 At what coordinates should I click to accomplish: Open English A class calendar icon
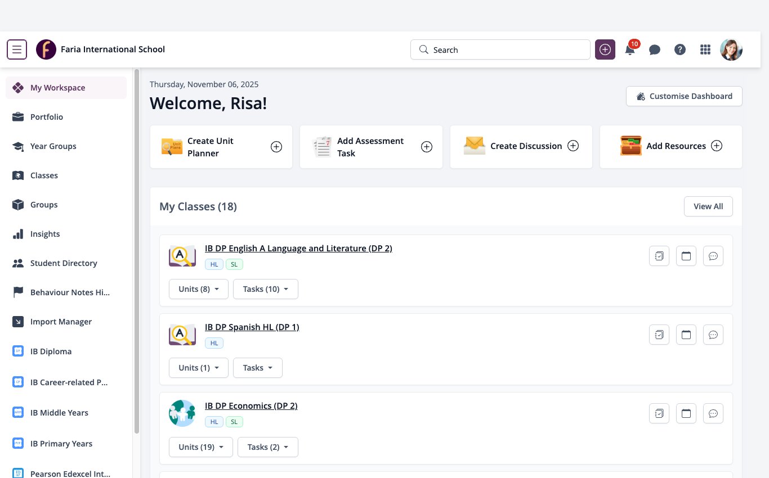[x=686, y=256]
